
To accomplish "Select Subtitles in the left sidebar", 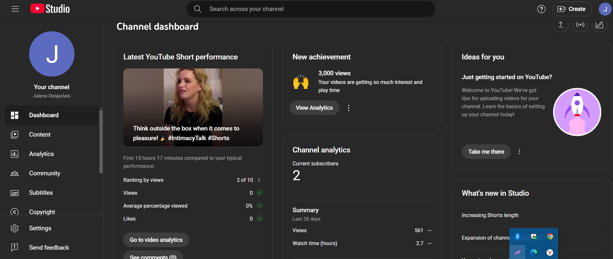I will click(41, 193).
